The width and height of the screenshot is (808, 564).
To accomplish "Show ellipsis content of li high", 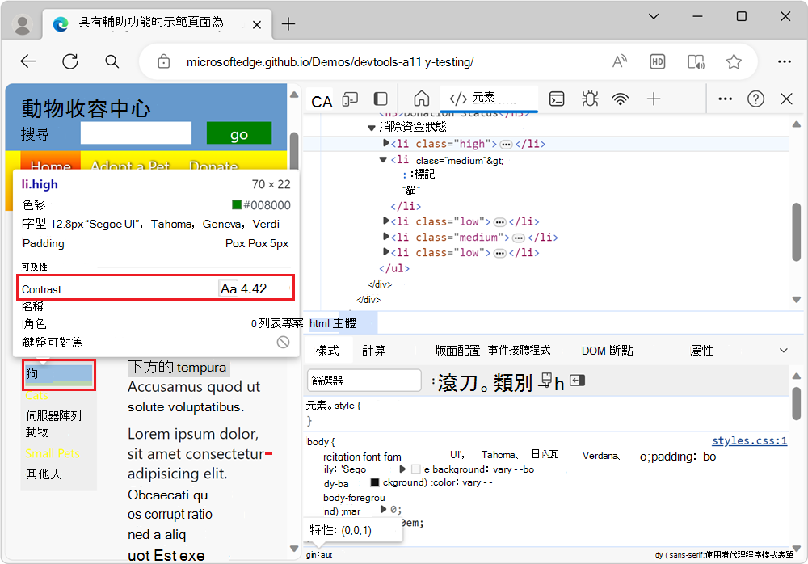I will click(506, 145).
